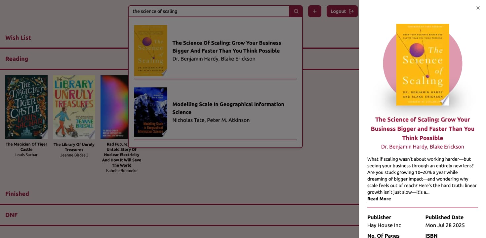
Task: Click the large Science of Scaling cover in panel
Action: tap(423, 65)
